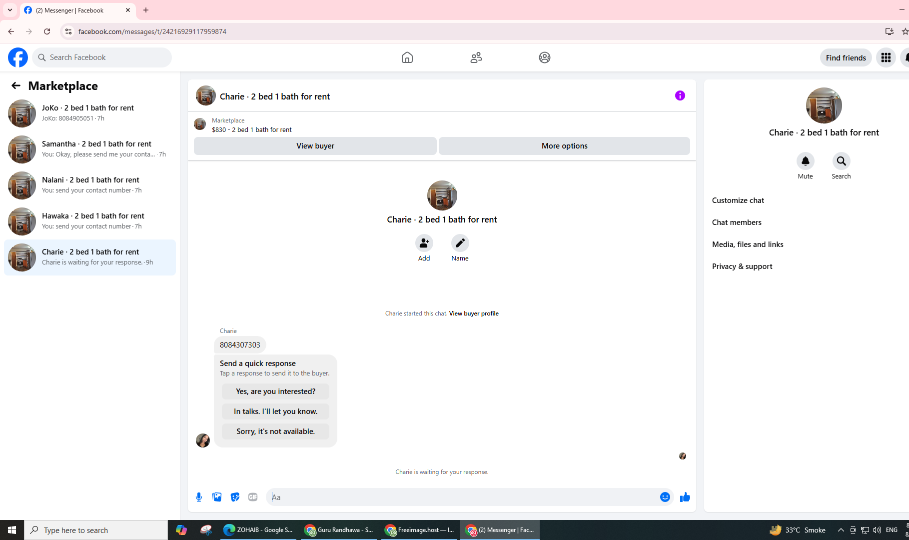Open the tab search dropdown arrow
This screenshot has height=540, width=909.
tap(10, 10)
